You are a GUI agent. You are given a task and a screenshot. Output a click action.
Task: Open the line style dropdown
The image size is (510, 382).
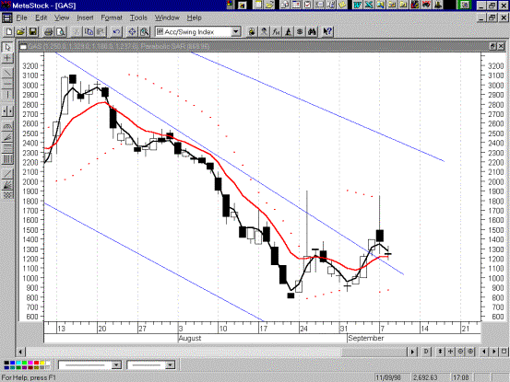[116, 365]
